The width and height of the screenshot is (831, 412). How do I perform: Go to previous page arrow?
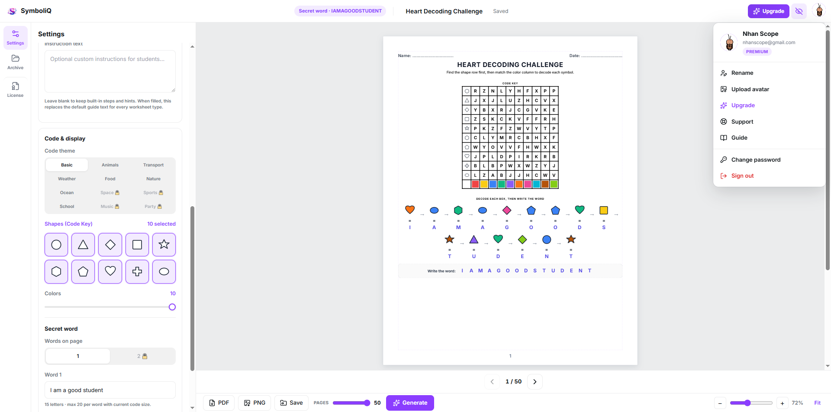coord(492,382)
